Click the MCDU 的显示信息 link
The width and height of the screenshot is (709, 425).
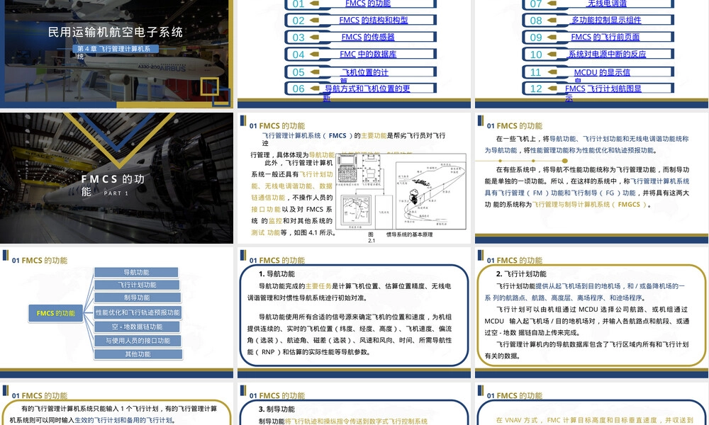tap(602, 75)
